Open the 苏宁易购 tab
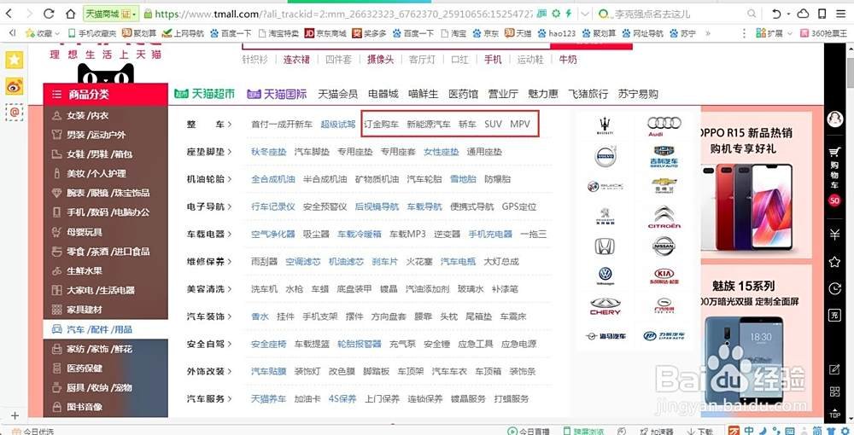Screen dimensions: 854x435 click(x=638, y=94)
